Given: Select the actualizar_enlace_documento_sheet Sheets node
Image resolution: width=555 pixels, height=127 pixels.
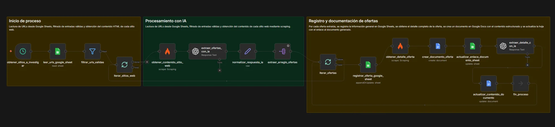Looking at the screenshot, I should (x=472, y=46).
